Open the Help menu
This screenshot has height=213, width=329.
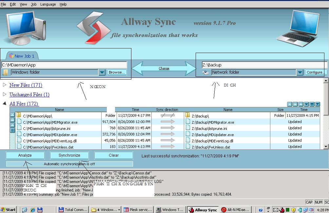point(63,4)
